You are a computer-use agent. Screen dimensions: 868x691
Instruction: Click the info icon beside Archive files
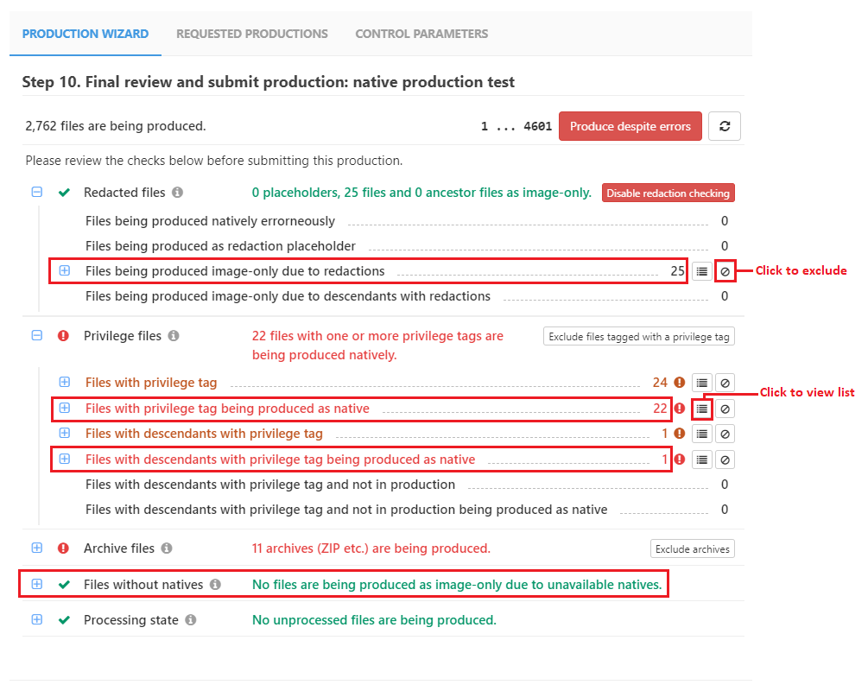(167, 548)
